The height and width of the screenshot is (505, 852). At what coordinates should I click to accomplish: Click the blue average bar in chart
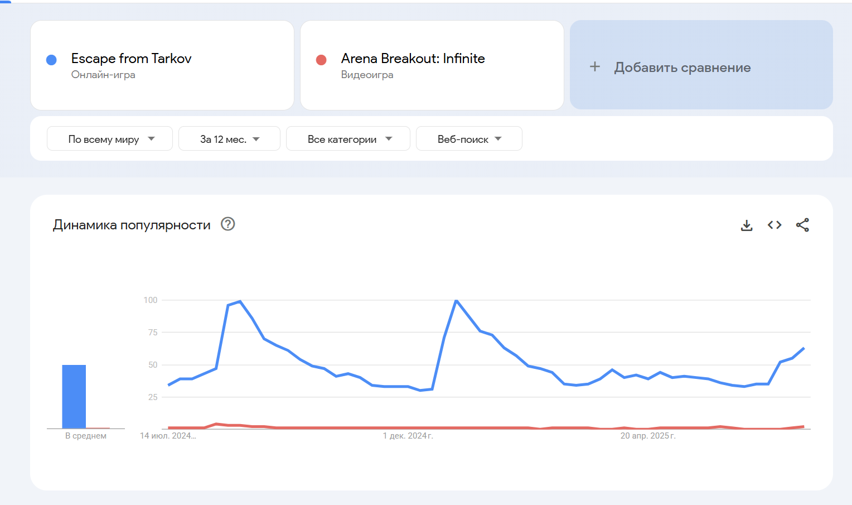pyautogui.click(x=74, y=396)
